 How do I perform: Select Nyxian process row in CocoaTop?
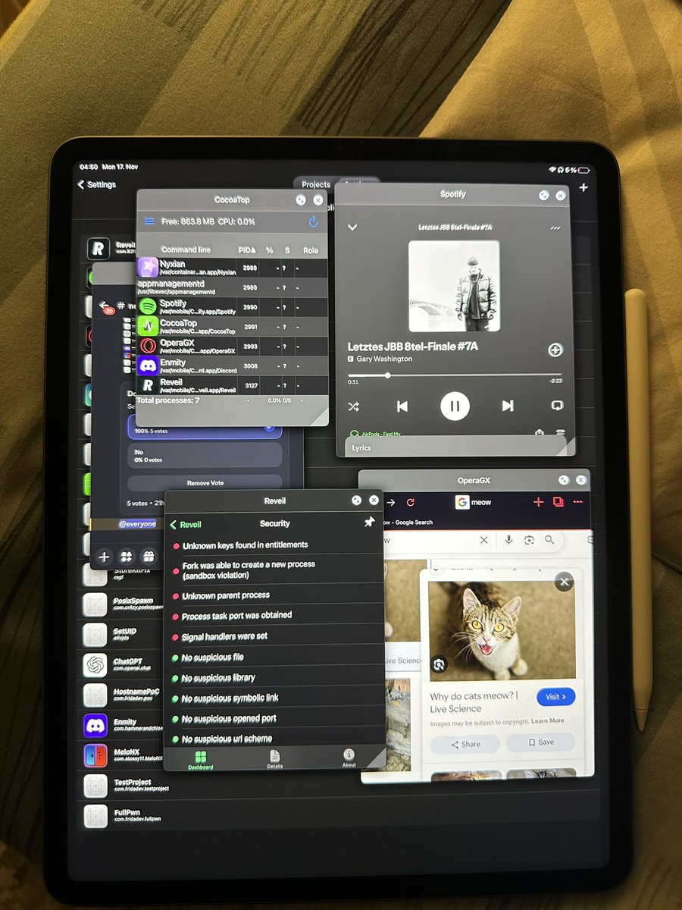[233, 268]
